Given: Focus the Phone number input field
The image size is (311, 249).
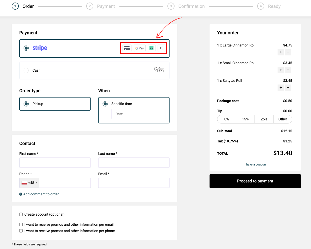Looking at the screenshot, I should pyautogui.click(x=65, y=183).
